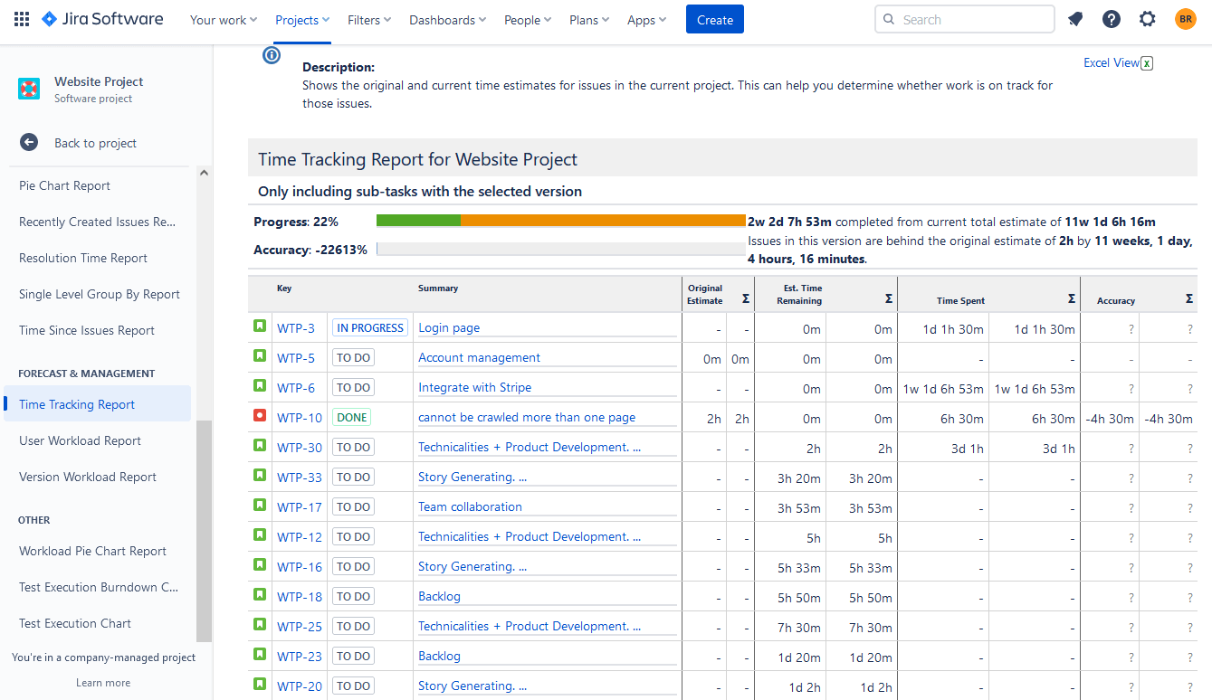Click the blue Create button

point(714,19)
